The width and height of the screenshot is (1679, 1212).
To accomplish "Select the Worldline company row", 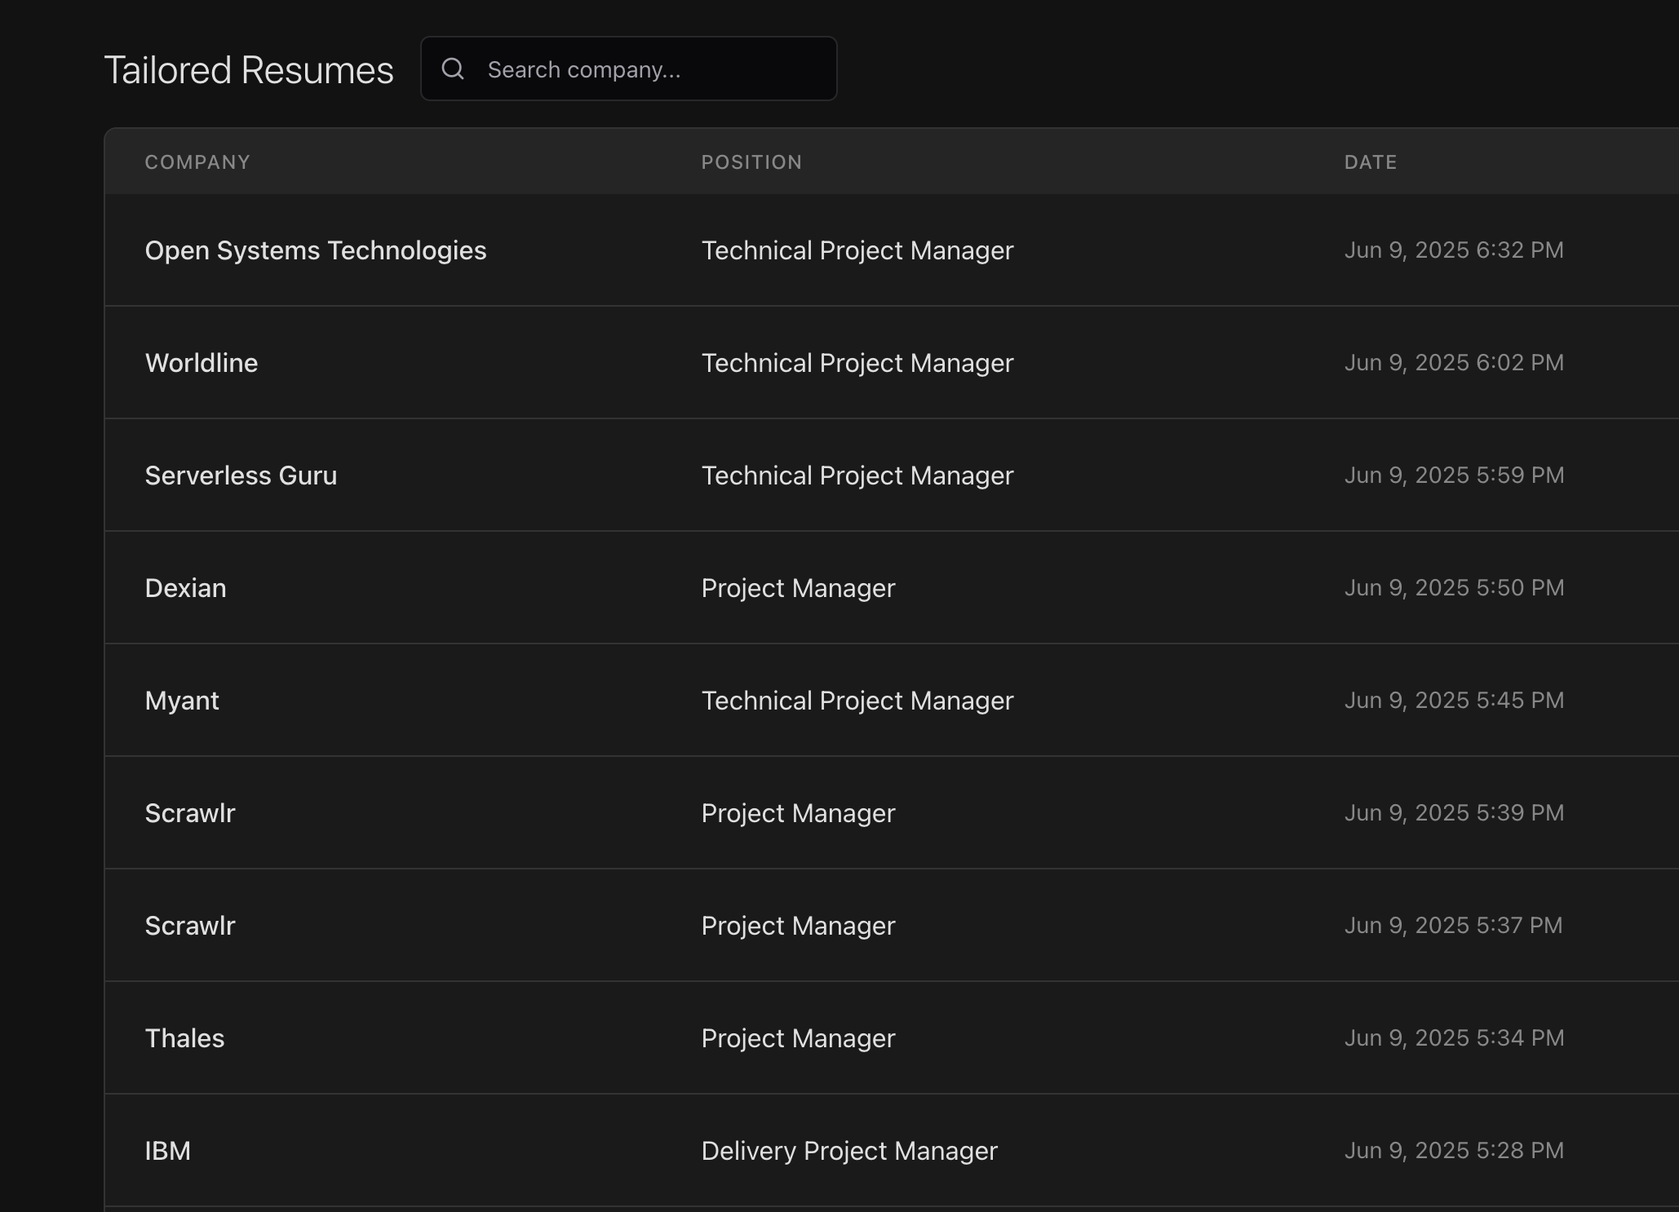I will (892, 362).
